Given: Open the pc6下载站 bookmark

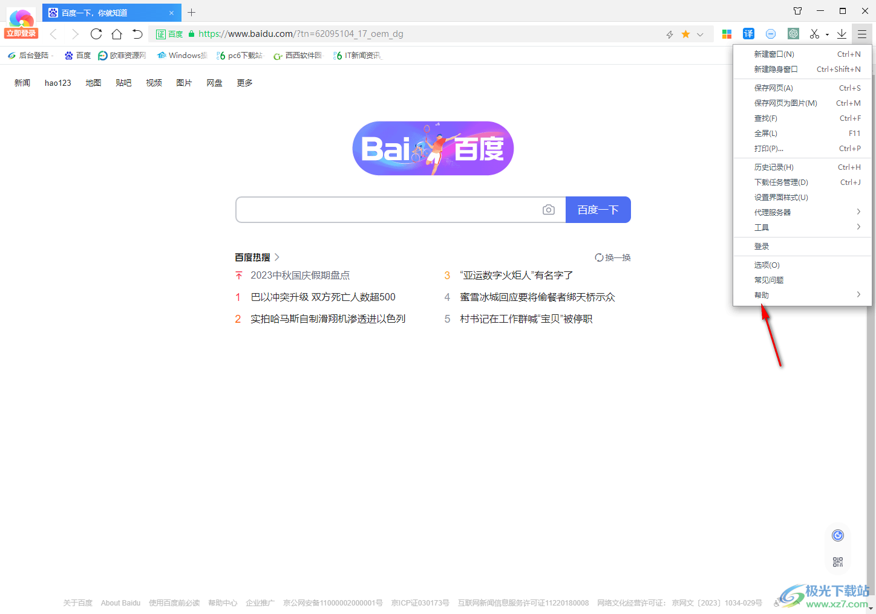Looking at the screenshot, I should click(240, 56).
